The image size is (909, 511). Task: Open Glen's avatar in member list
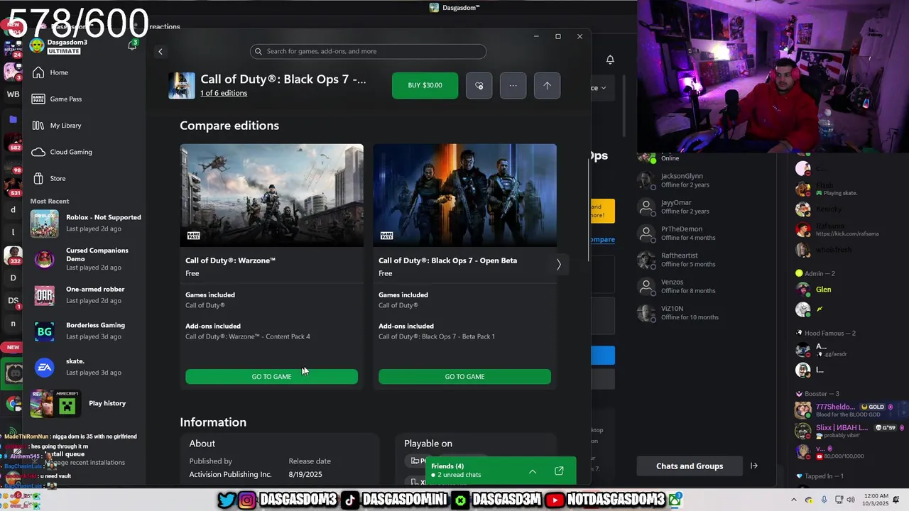[803, 290]
